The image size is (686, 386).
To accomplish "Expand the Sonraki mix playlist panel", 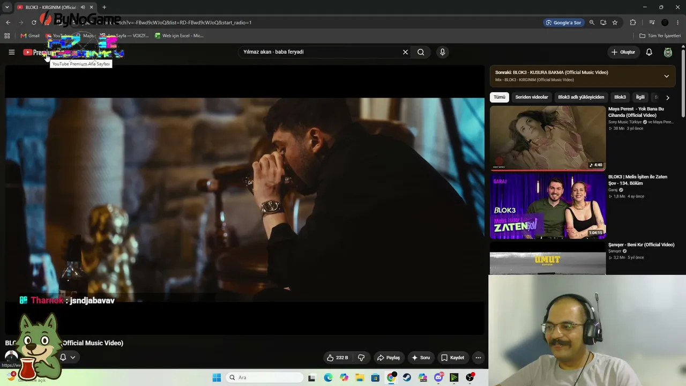I will point(666,76).
